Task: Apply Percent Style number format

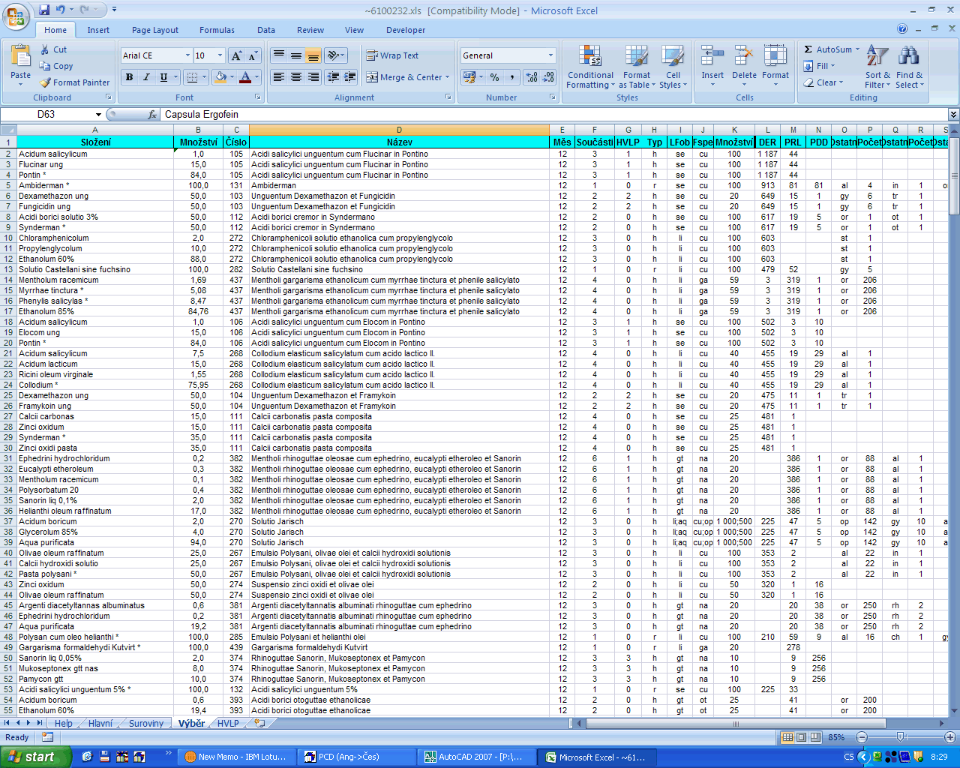Action: click(494, 77)
